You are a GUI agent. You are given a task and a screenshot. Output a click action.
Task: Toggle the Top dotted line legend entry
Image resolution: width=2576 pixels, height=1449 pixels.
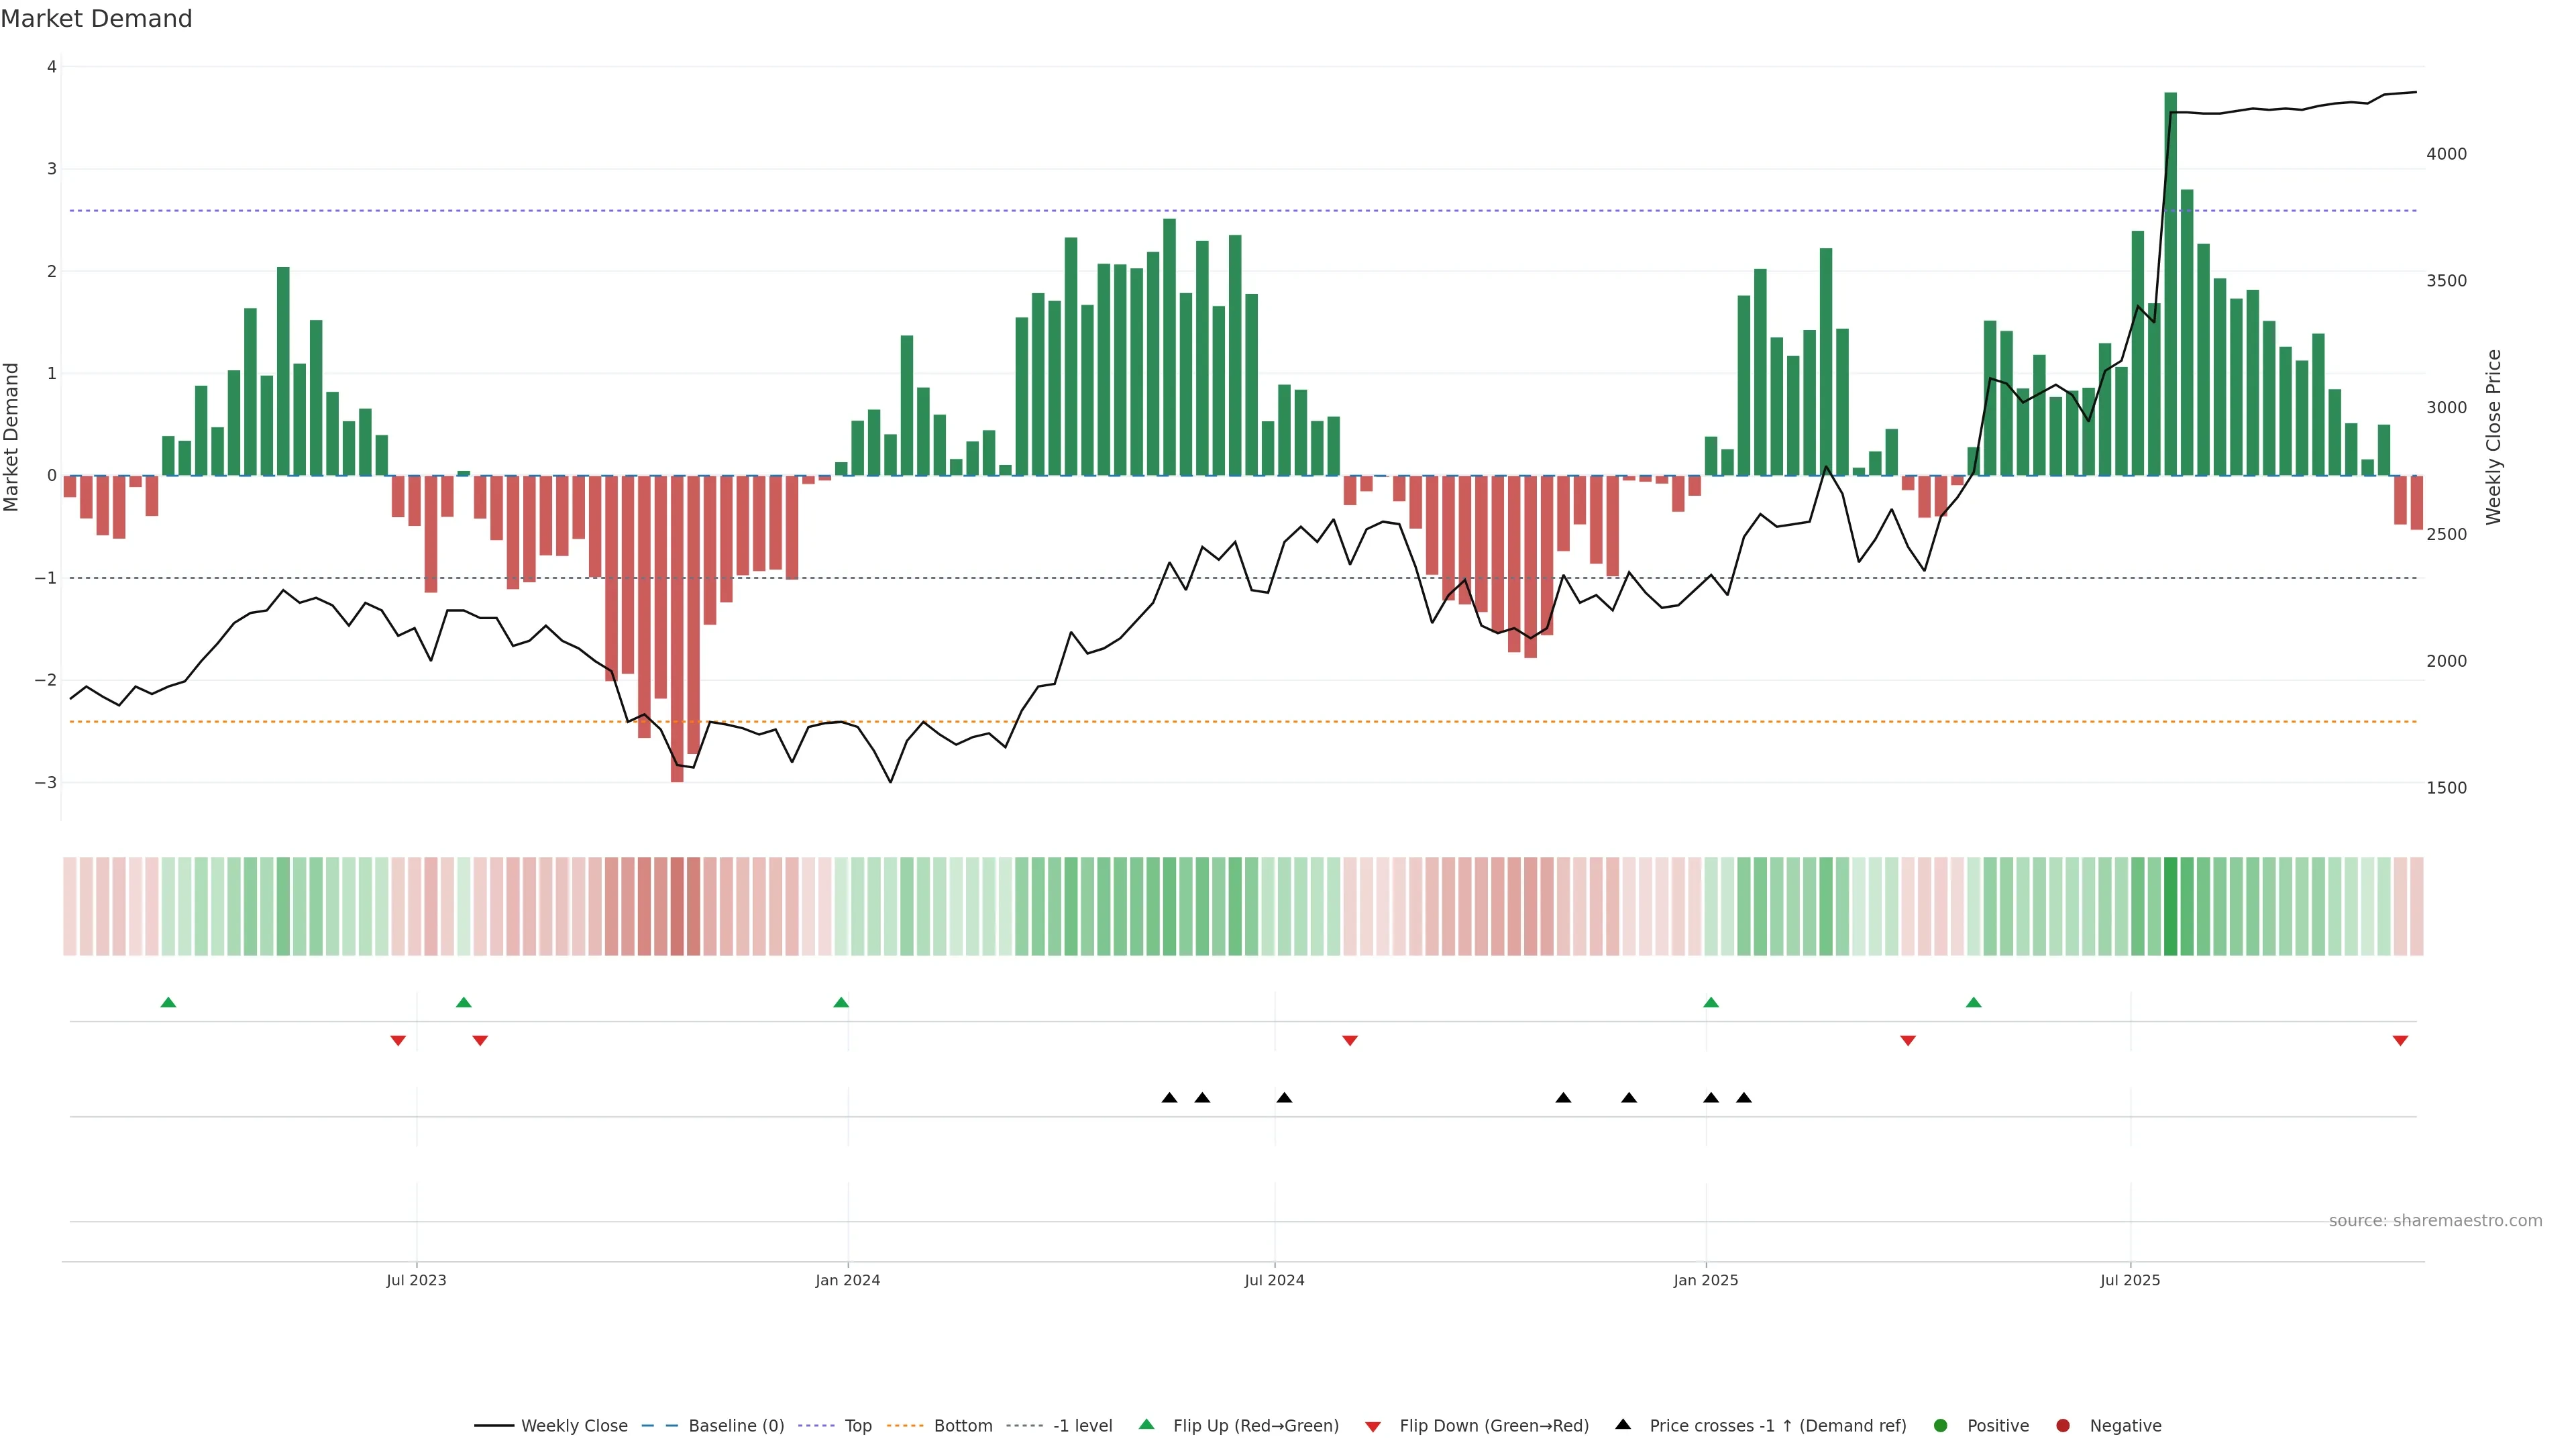(817, 1426)
